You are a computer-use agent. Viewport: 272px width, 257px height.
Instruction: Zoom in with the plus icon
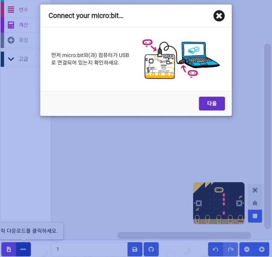coord(261,249)
